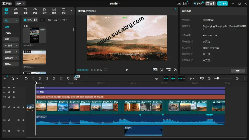Expand the AI 生成 sidebar section
This screenshot has height=140, width=249.
[x=11, y=45]
